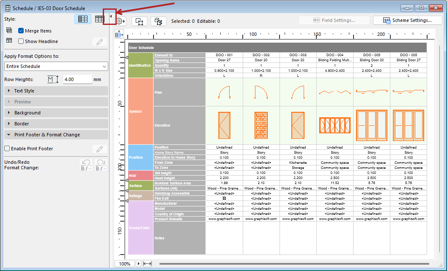
Task: Click the select-in-3D elements icon
Action: point(159,21)
